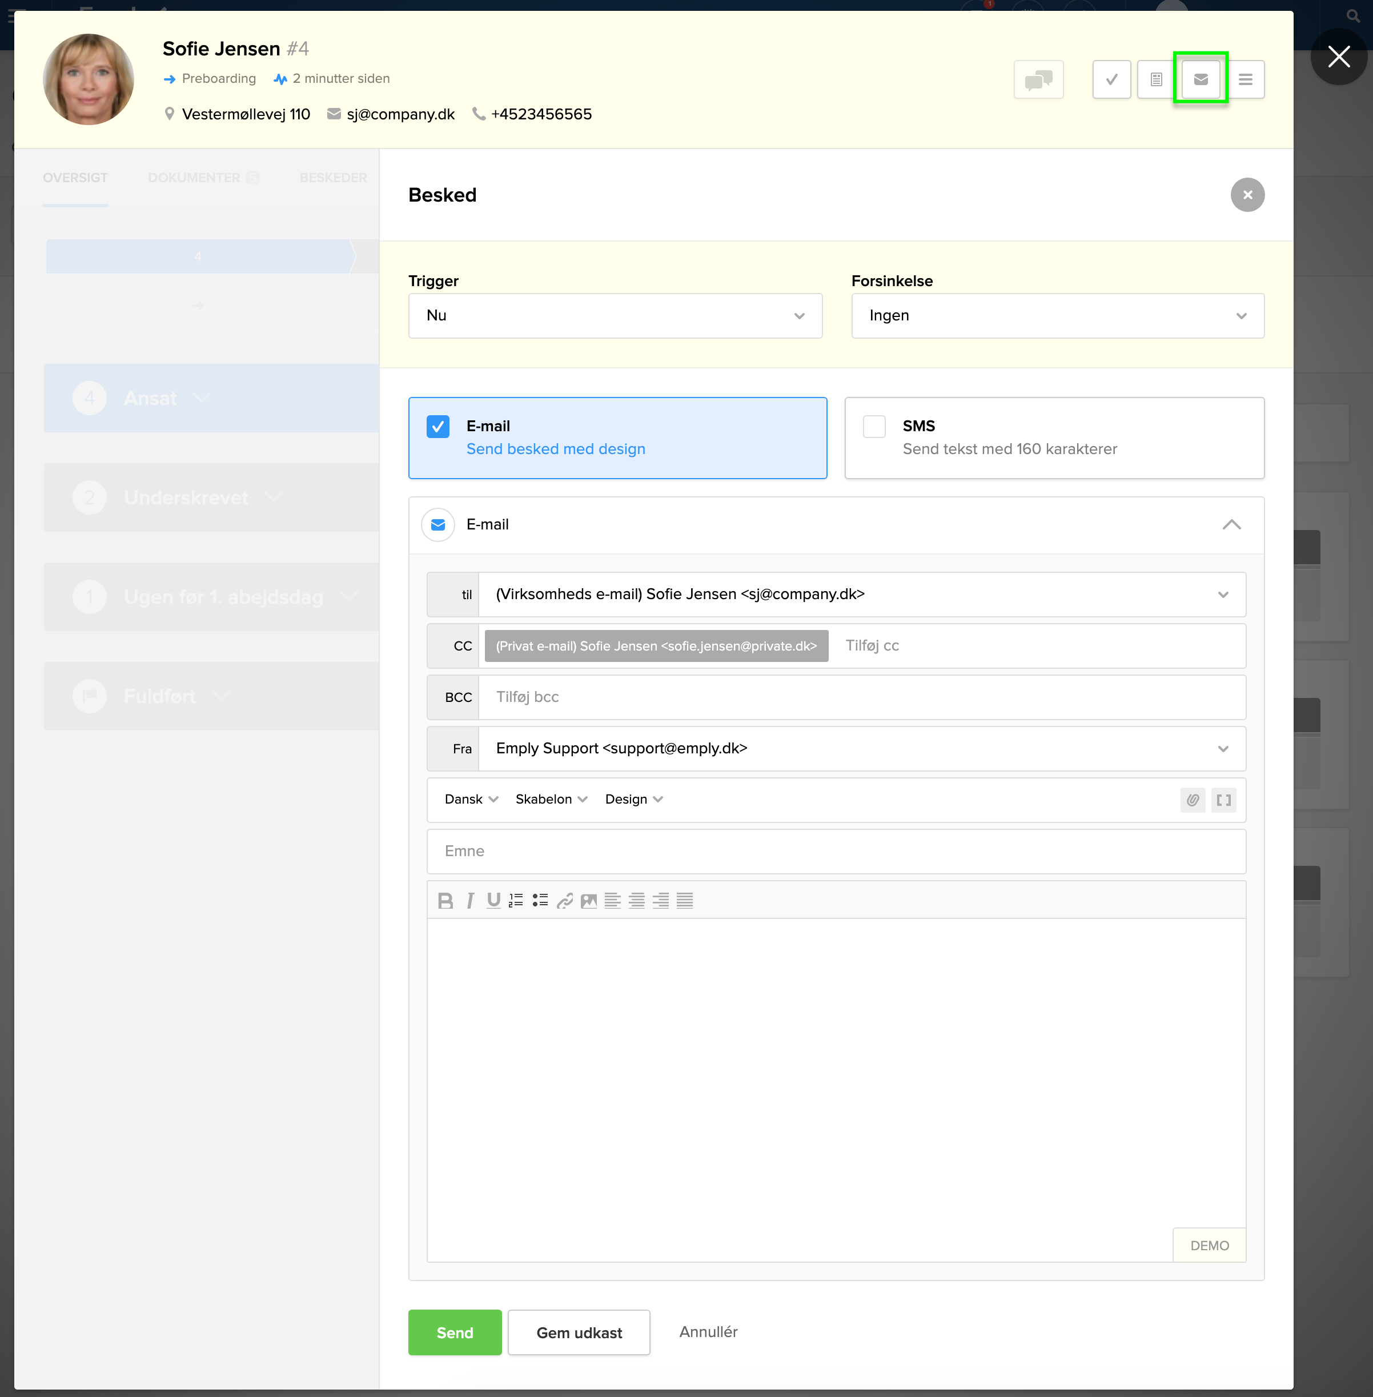Open the Forsinkelse dropdown showing Ingen
1373x1397 pixels.
pos(1057,316)
